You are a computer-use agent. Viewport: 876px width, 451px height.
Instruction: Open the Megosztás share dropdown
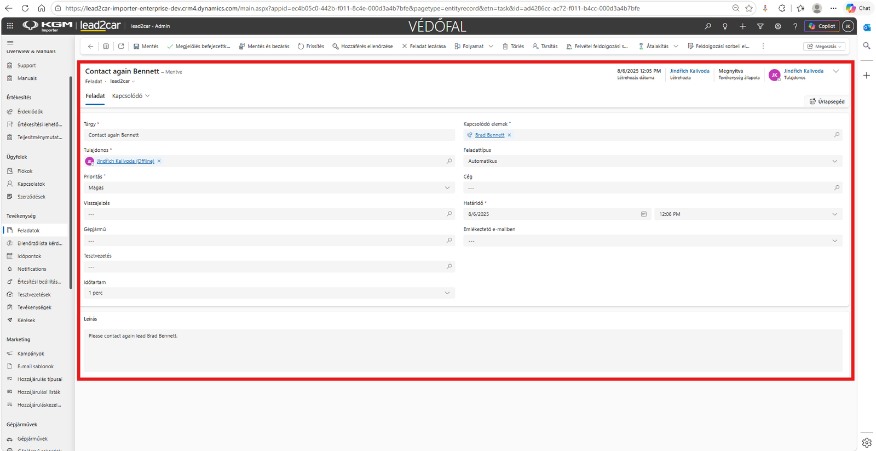pos(825,47)
